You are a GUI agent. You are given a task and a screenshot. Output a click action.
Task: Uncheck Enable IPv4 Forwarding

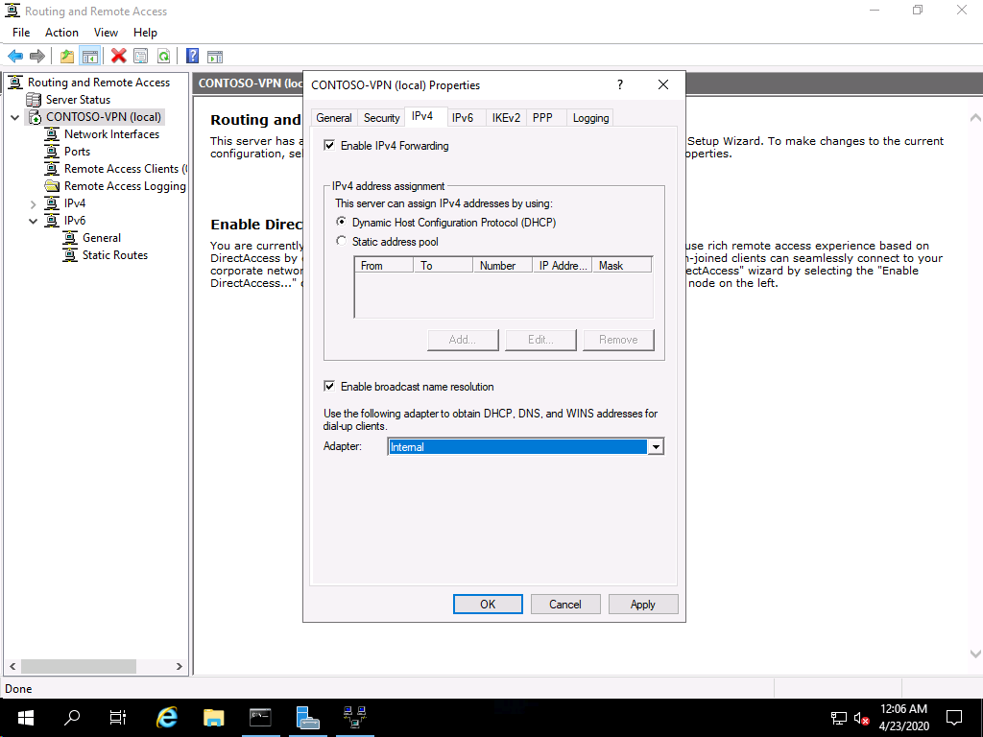[x=330, y=146]
